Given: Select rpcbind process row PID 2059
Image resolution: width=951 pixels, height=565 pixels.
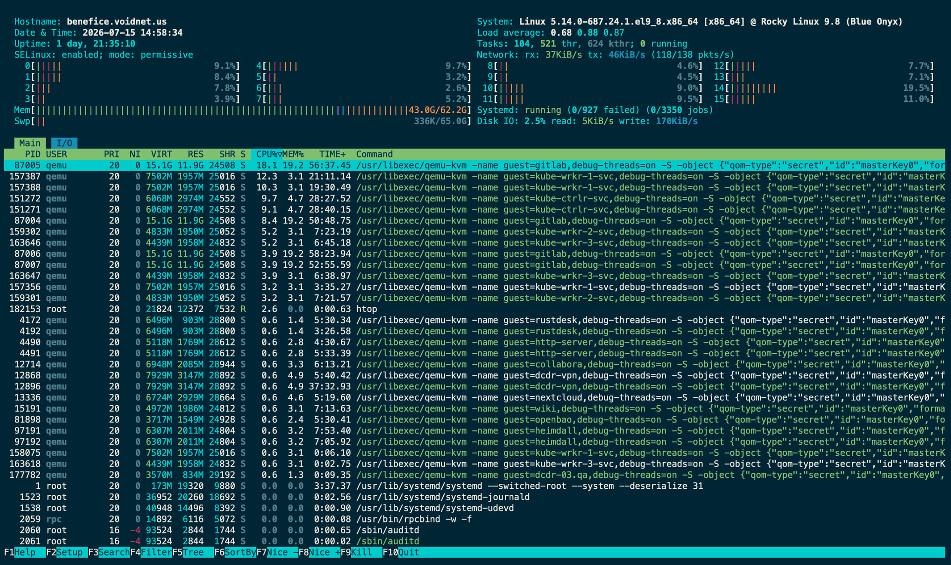Looking at the screenshot, I should point(475,519).
